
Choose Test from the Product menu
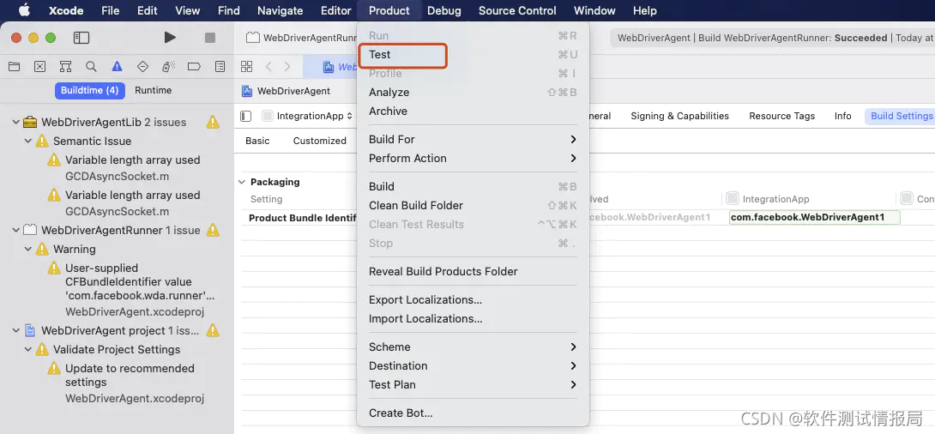(473, 54)
